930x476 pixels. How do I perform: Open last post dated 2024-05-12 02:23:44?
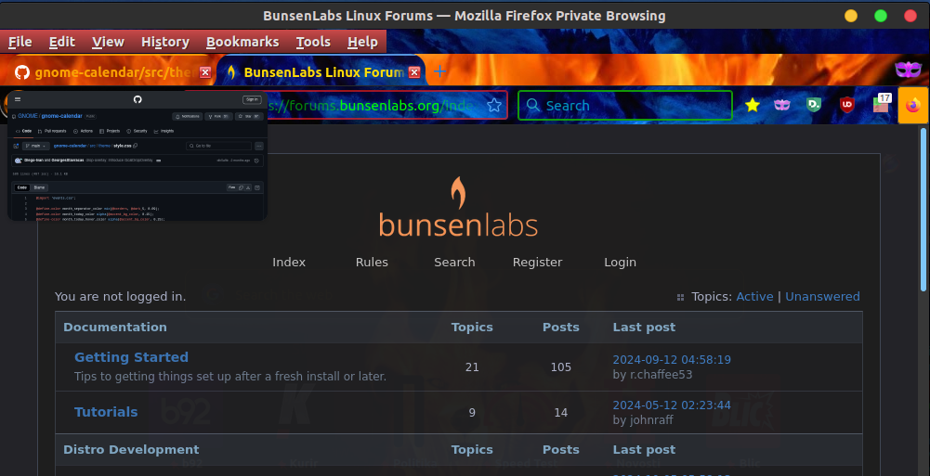672,405
